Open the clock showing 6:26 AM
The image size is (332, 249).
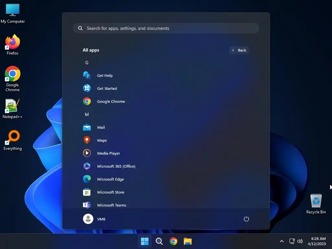pos(317,241)
